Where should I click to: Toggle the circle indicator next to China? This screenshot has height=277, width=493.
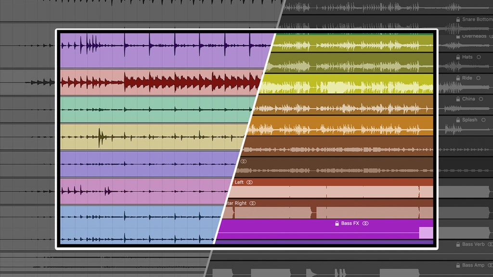coord(481,99)
